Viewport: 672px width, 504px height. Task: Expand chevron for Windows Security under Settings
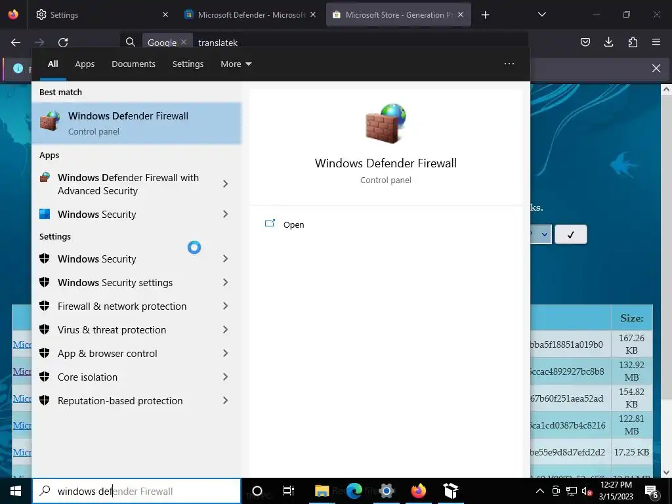click(226, 259)
